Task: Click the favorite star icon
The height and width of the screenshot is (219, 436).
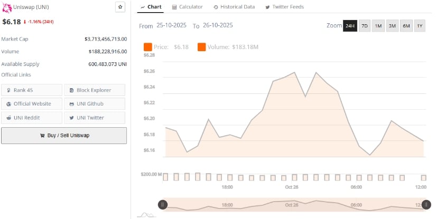Action: point(120,7)
